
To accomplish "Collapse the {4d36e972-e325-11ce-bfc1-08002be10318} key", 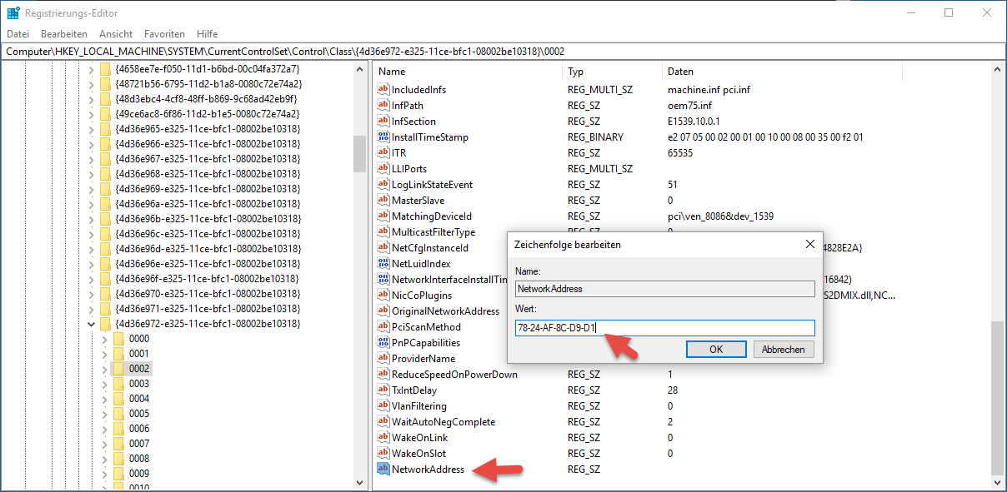I will pos(91,324).
